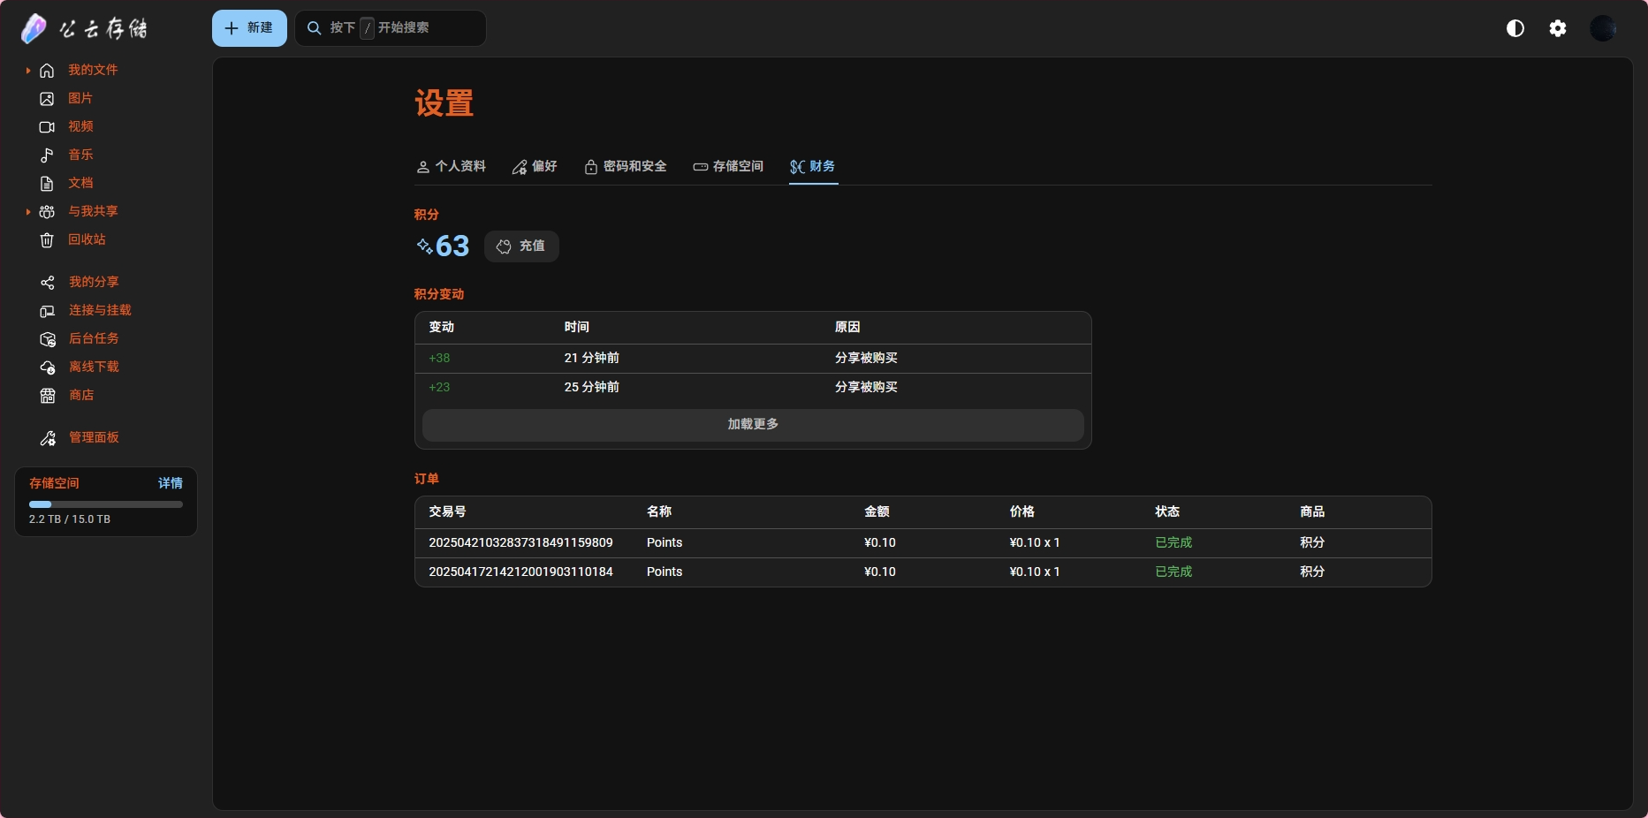Click 加载更多 to load more records
Viewport: 1648px width, 818px height.
(x=753, y=425)
